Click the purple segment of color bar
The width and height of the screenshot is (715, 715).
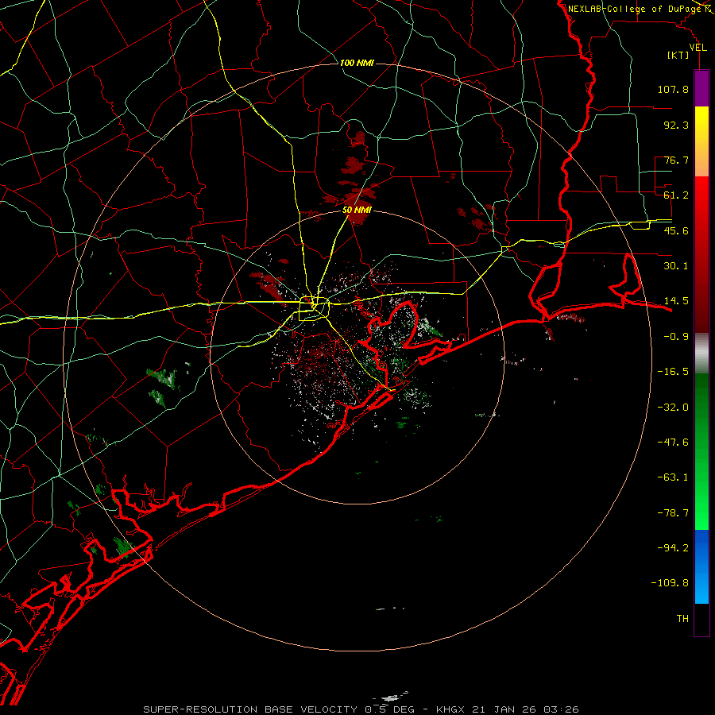click(x=701, y=88)
